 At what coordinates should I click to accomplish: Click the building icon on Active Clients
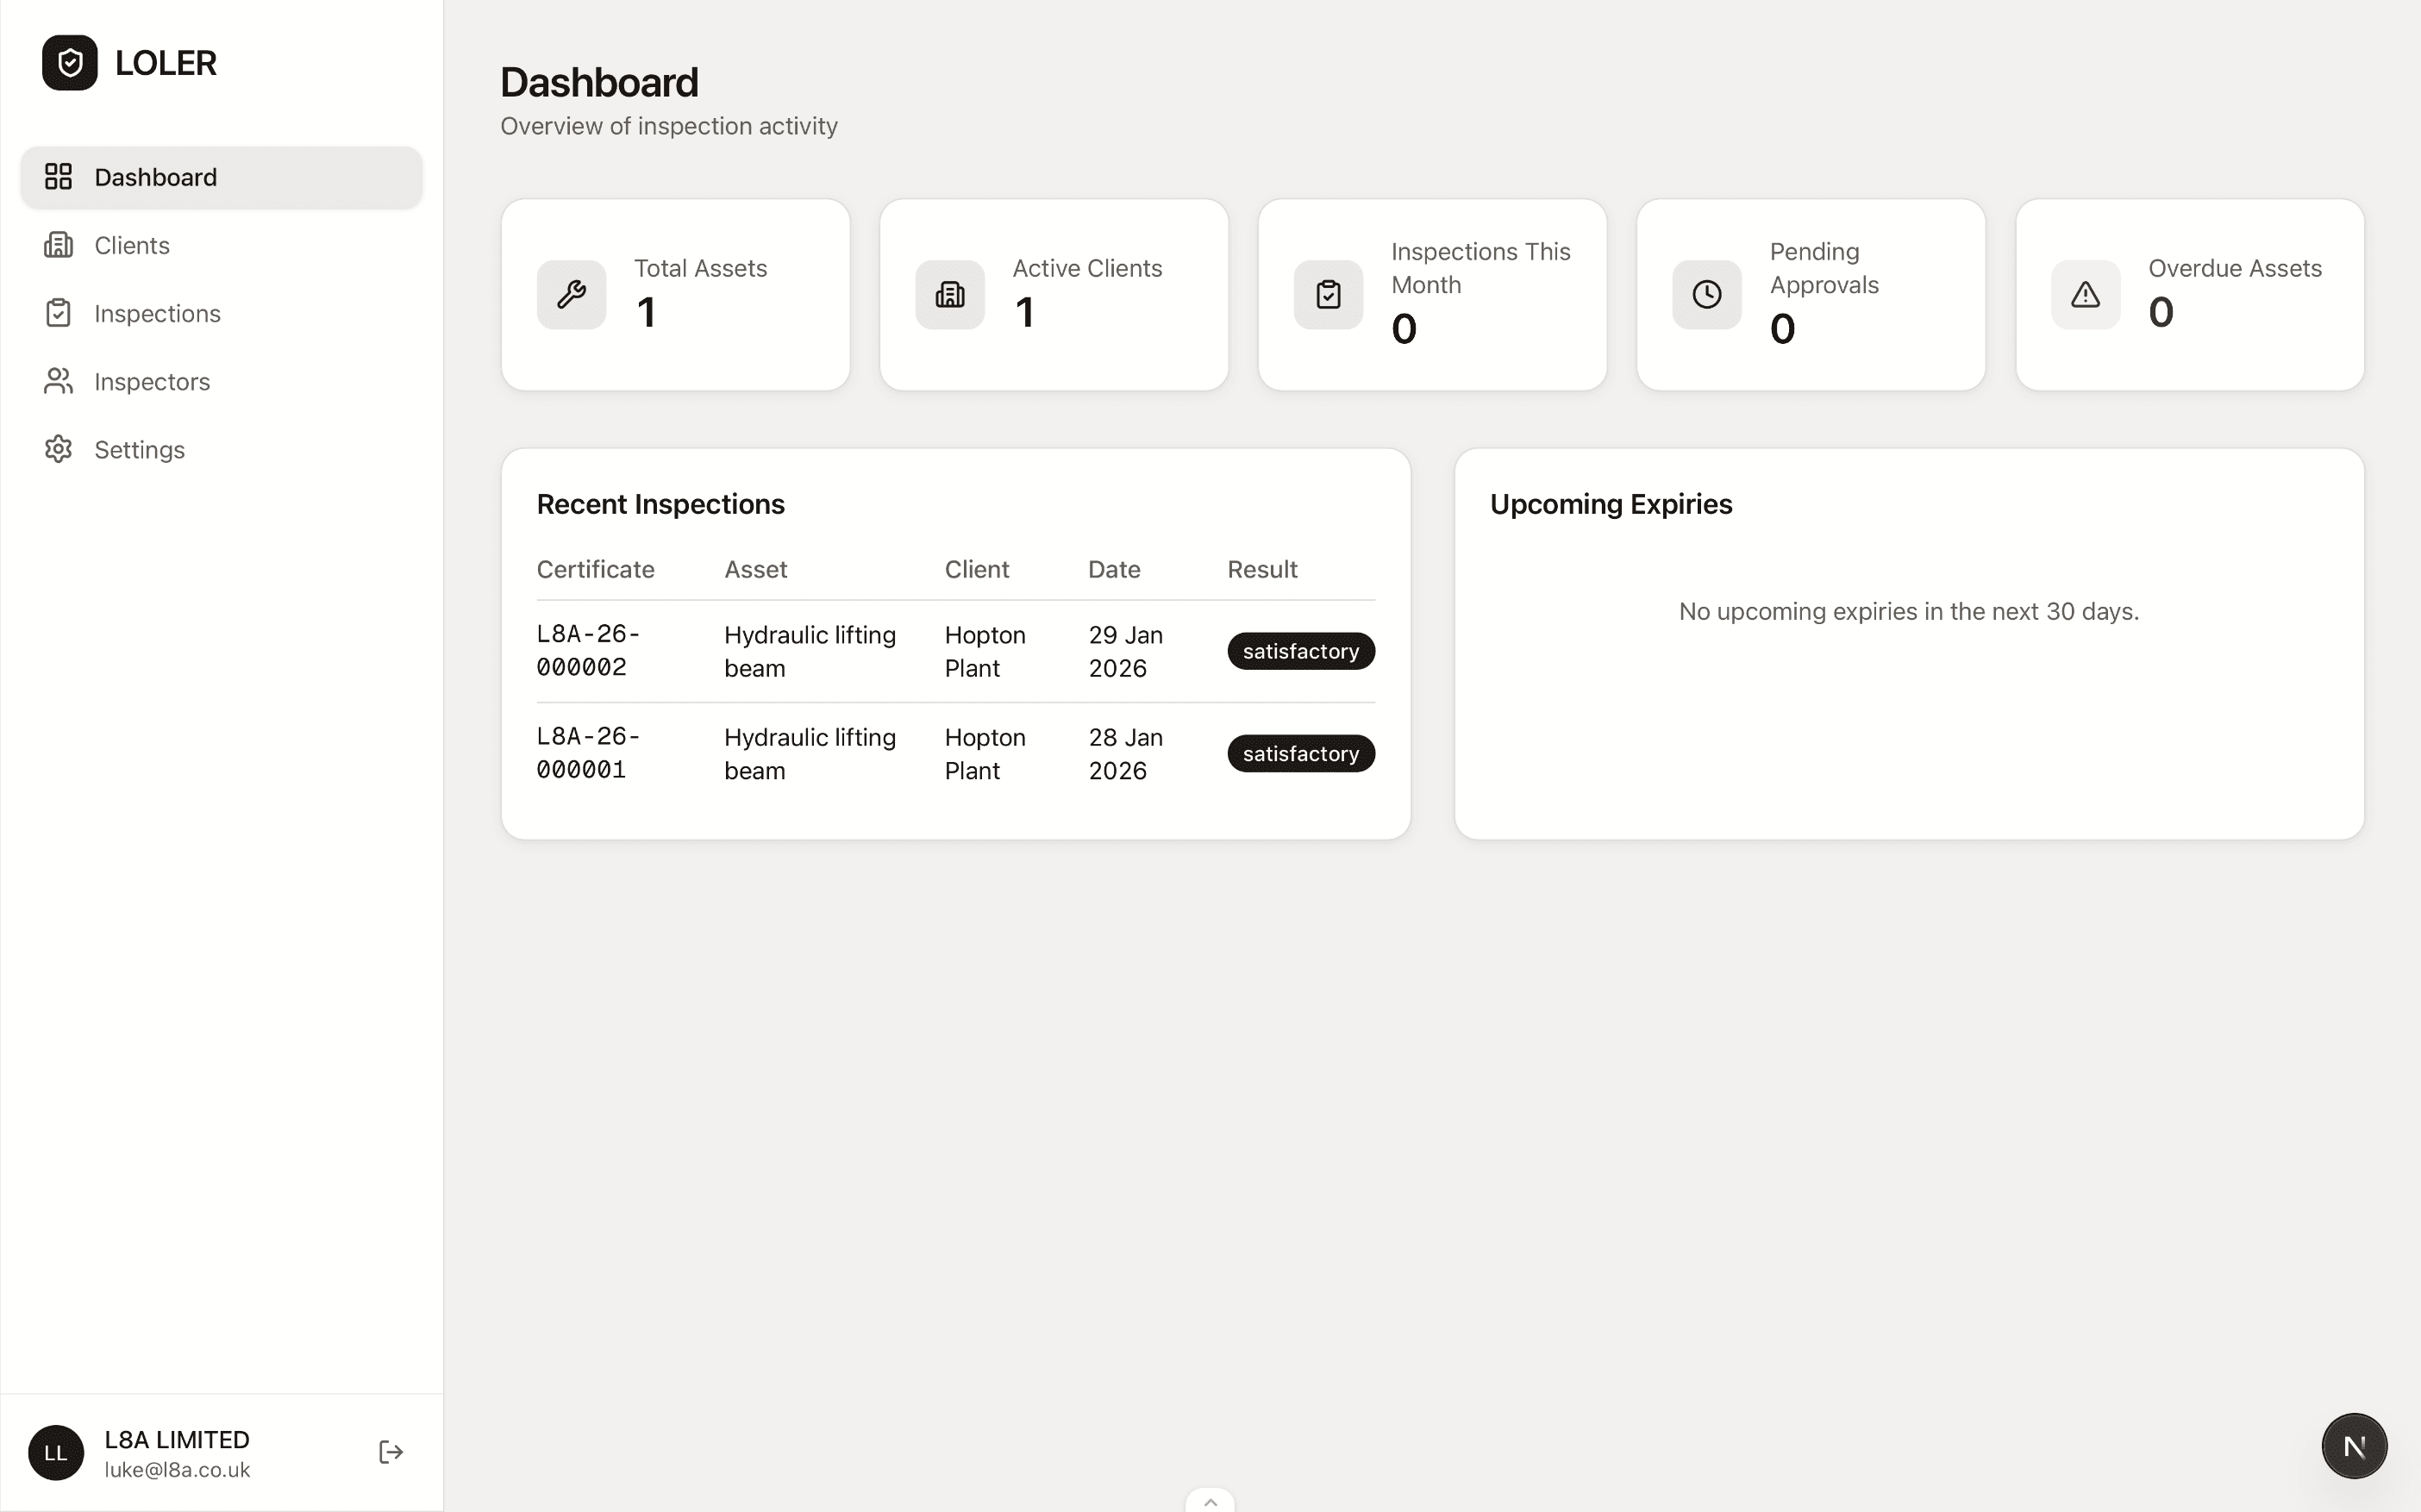[949, 295]
